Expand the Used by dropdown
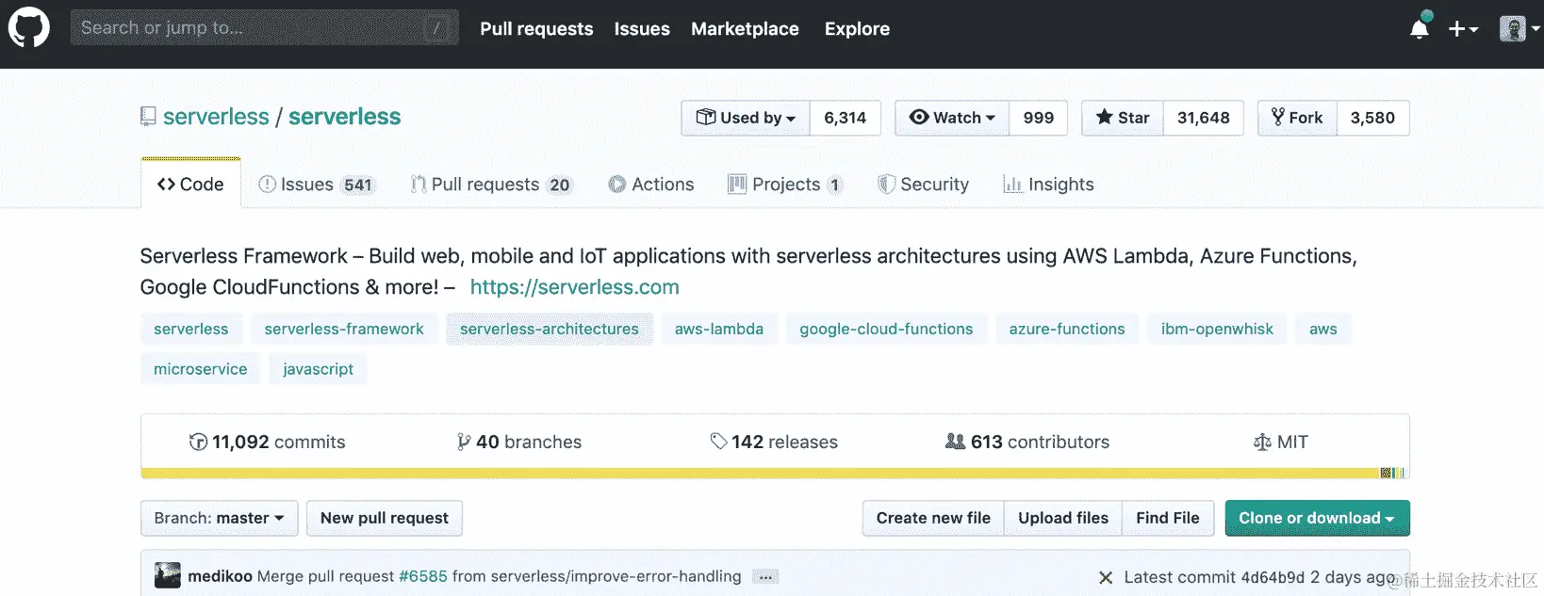1544x596 pixels. [746, 118]
